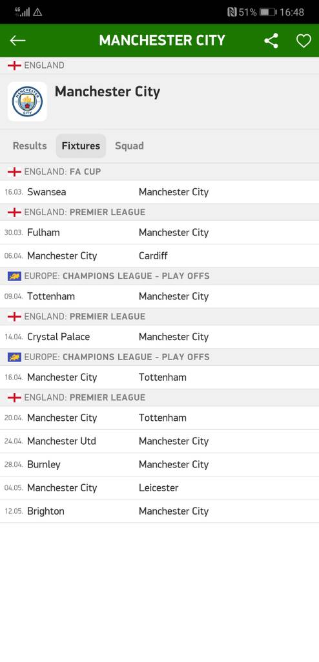
Task: Open England: FA Cup league header
Action: tap(159, 172)
